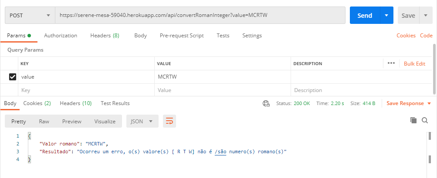This screenshot has width=437, height=178.
Task: Expand the Send button arrow menu
Action: [386, 15]
